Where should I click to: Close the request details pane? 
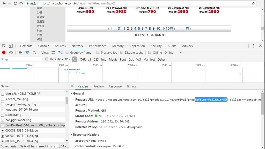(72, 86)
